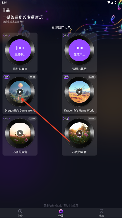The height and width of the screenshot is (218, 122).
Task: Tap the battery icon in status bar
Action: click(x=115, y=2)
